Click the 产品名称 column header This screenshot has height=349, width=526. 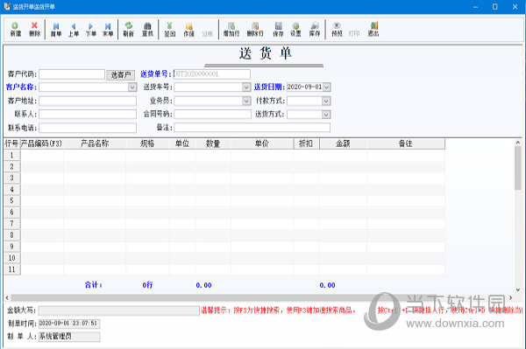pyautogui.click(x=95, y=143)
